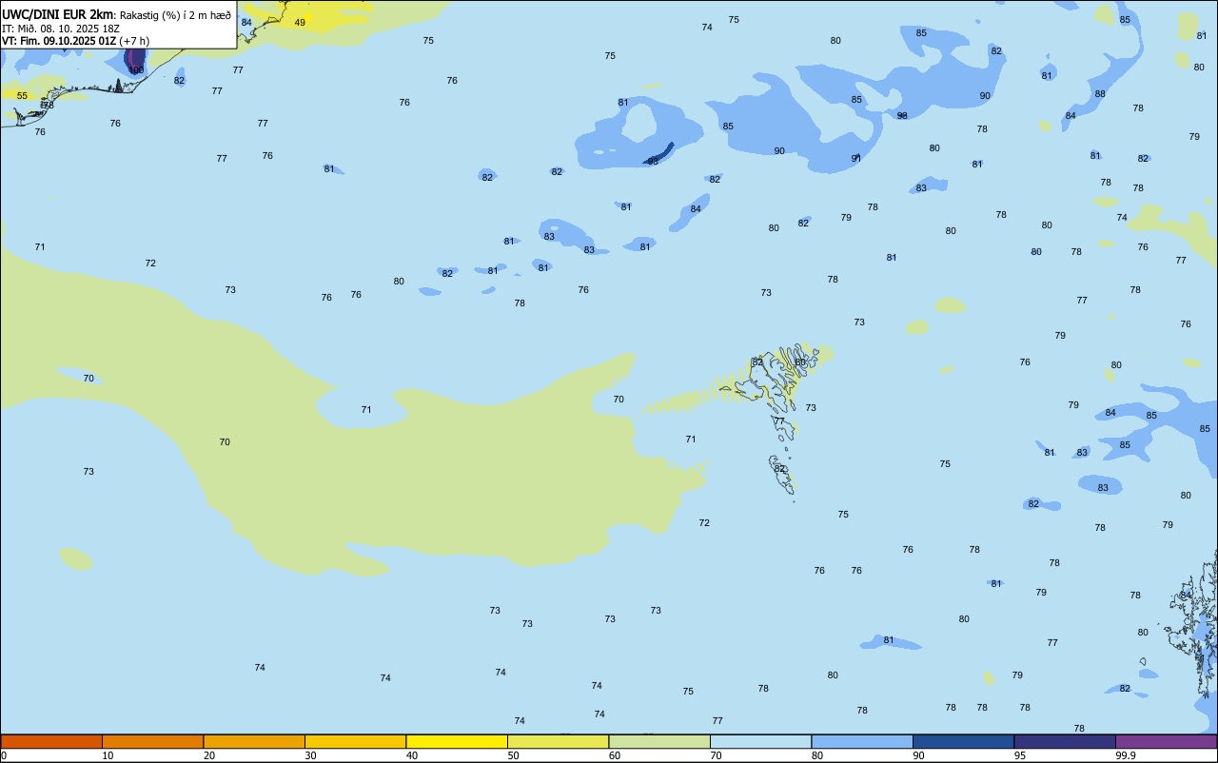
Task: Click the 80–90 medium blue legend swatch
Action: pos(862,741)
